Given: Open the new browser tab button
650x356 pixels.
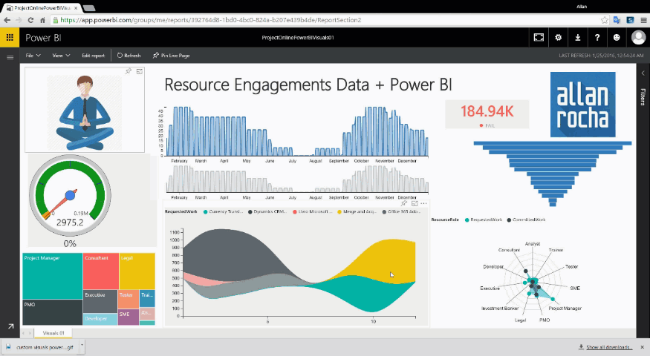Looking at the screenshot, I should [x=88, y=8].
